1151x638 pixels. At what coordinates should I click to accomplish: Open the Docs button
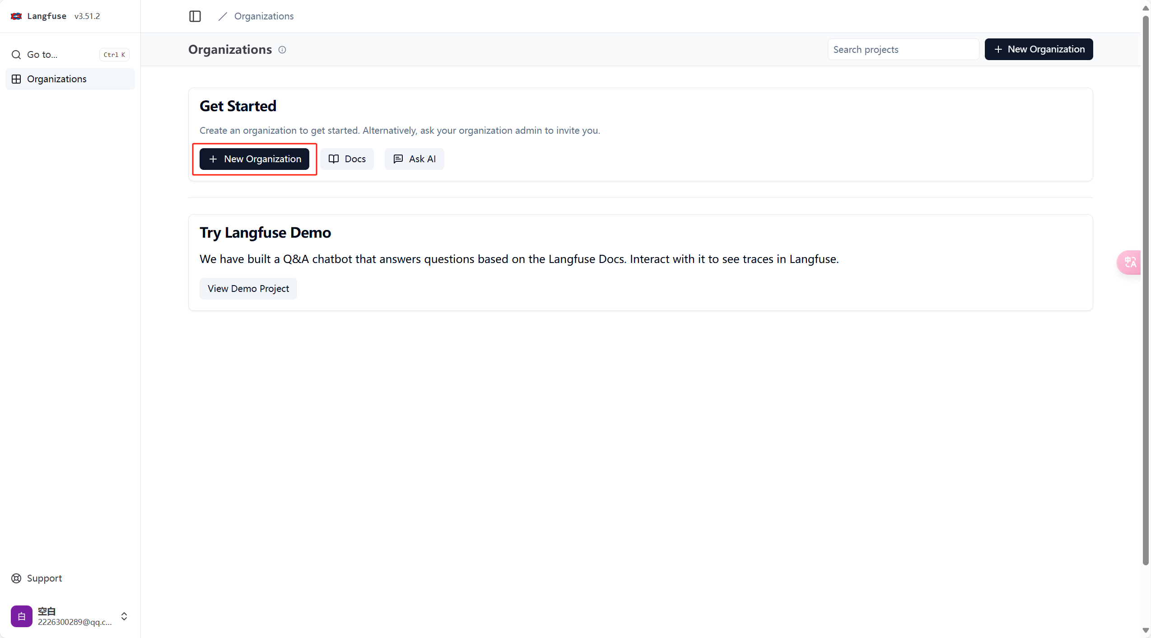coord(347,159)
